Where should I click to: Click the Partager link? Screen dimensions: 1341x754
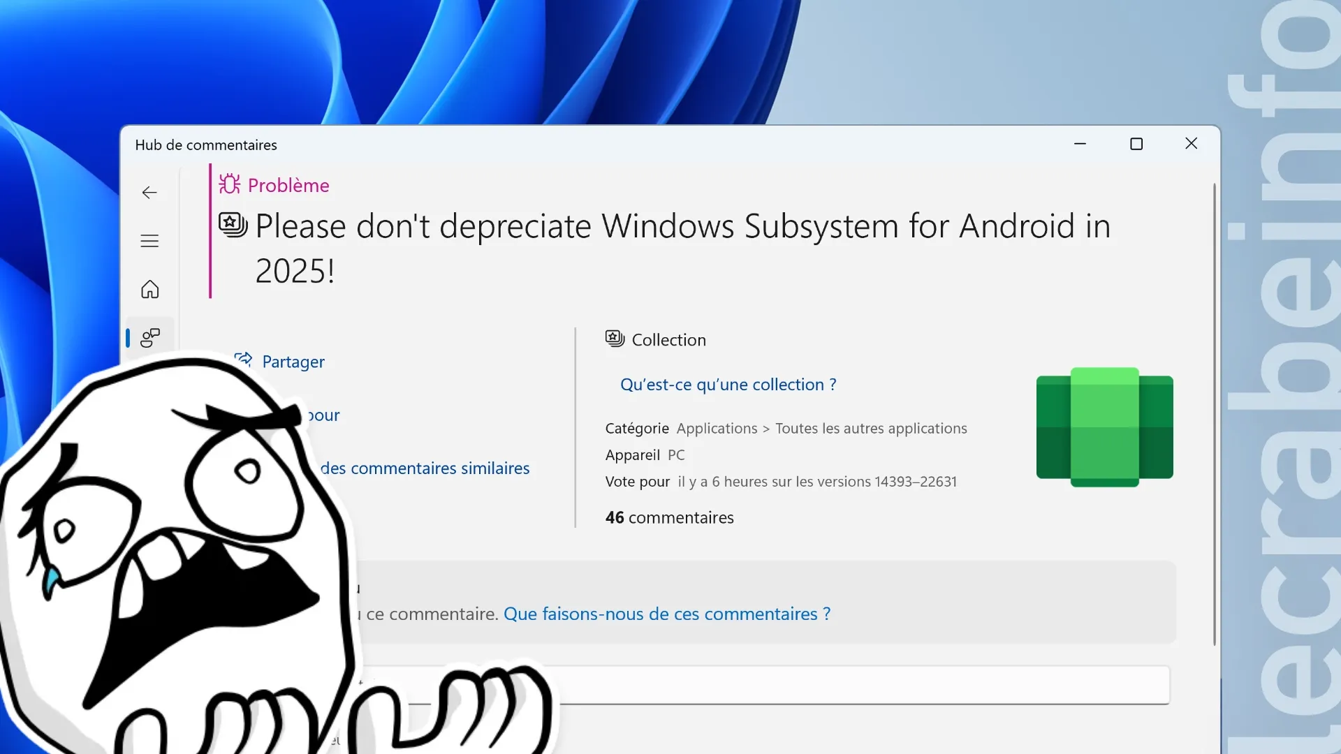tap(293, 362)
